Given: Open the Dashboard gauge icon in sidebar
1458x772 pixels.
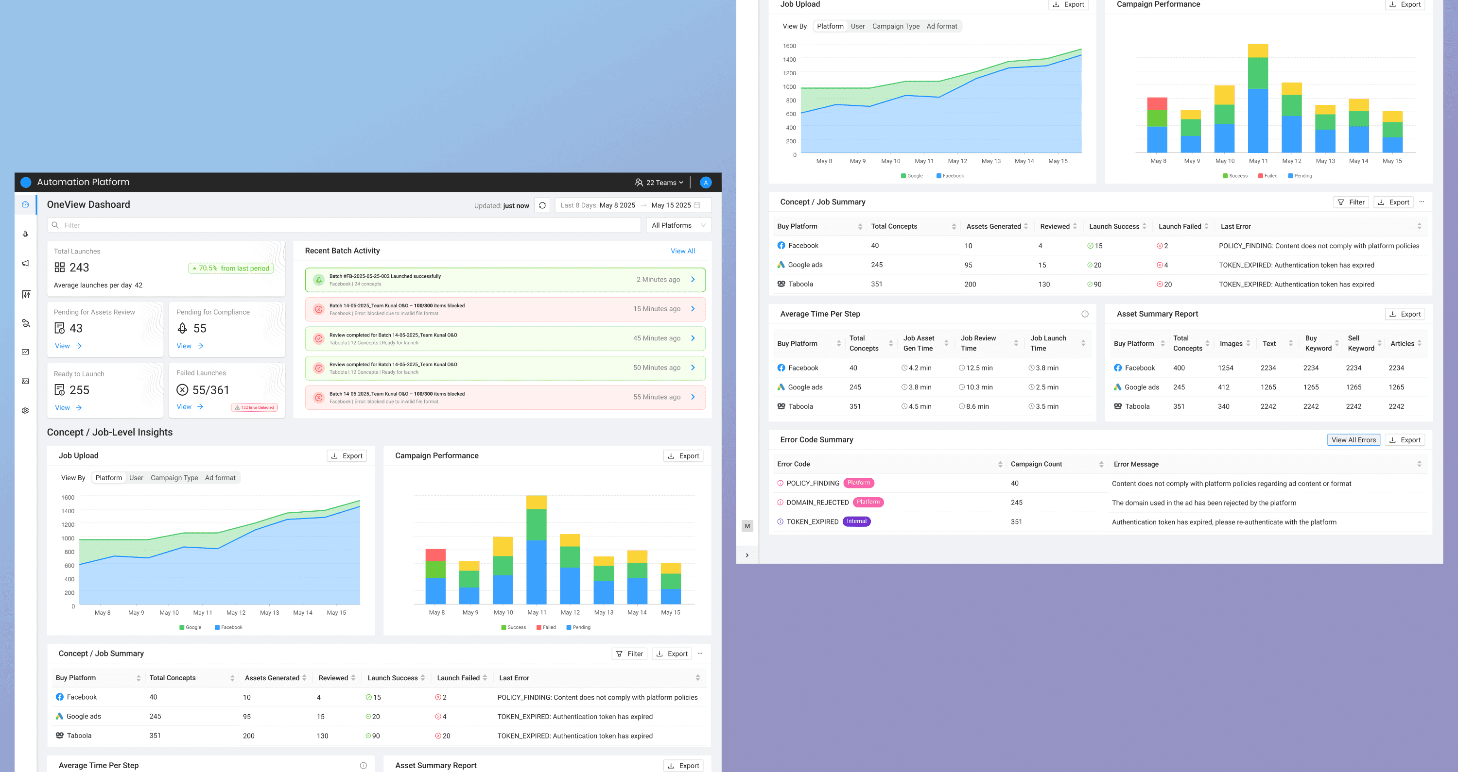Looking at the screenshot, I should 25,205.
